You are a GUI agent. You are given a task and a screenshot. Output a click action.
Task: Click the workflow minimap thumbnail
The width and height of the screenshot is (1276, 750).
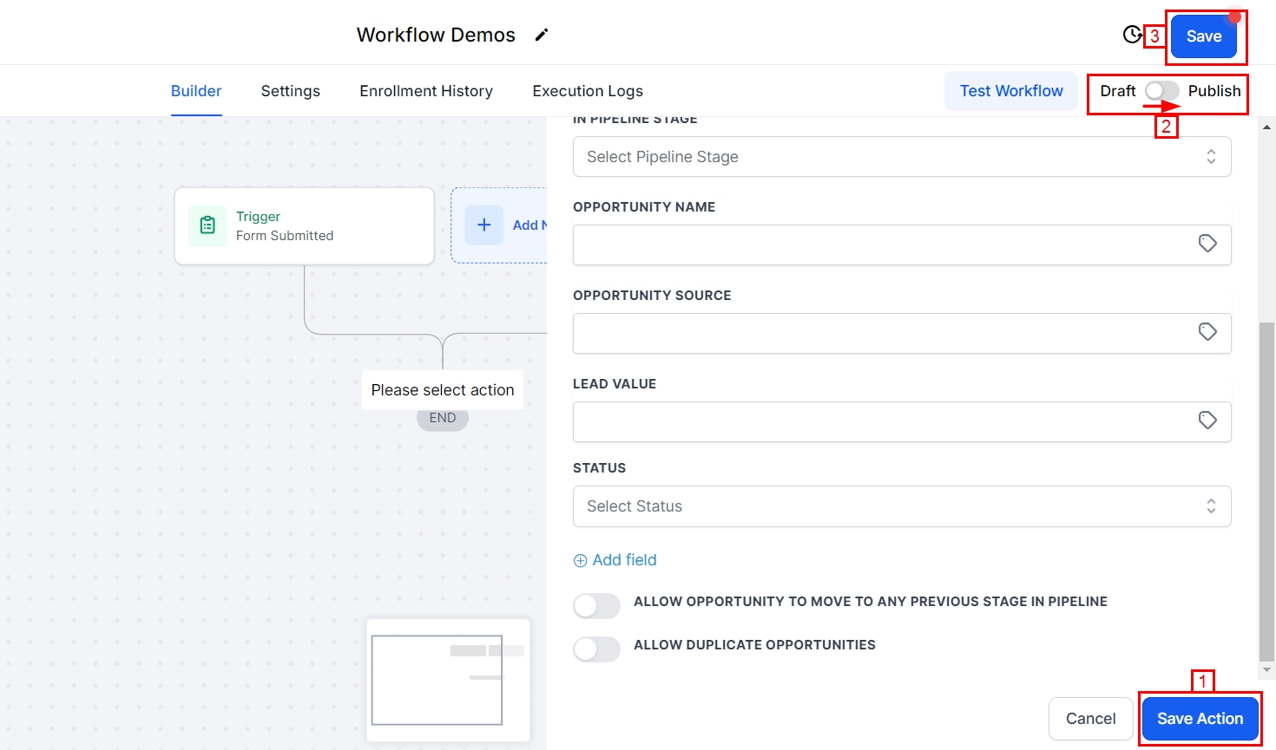447,680
